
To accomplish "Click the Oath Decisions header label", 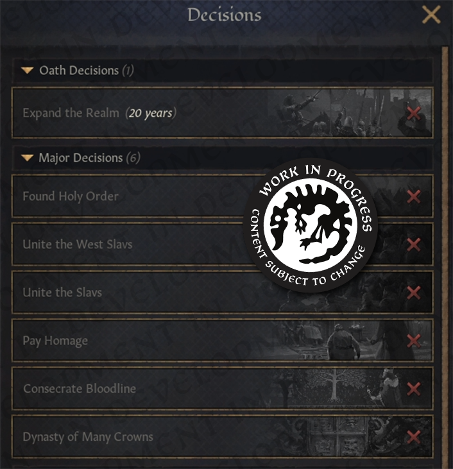I will click(79, 71).
